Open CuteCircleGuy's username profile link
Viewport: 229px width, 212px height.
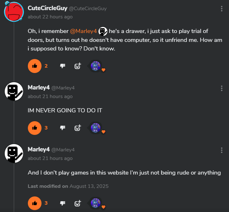48,8
